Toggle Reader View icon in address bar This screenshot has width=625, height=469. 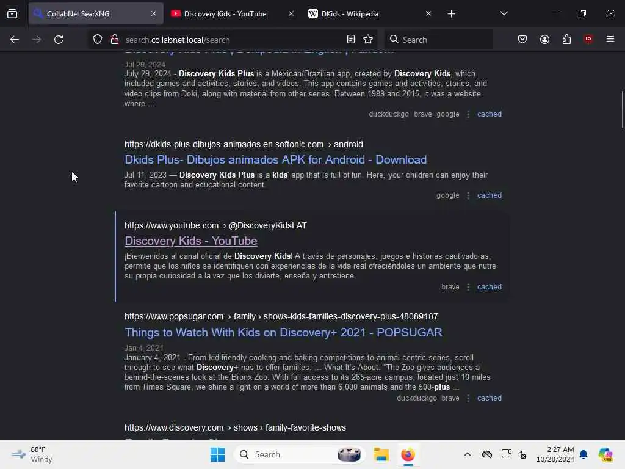click(x=351, y=39)
